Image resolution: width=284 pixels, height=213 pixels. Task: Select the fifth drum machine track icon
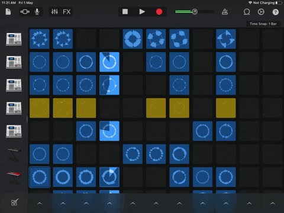[14, 131]
